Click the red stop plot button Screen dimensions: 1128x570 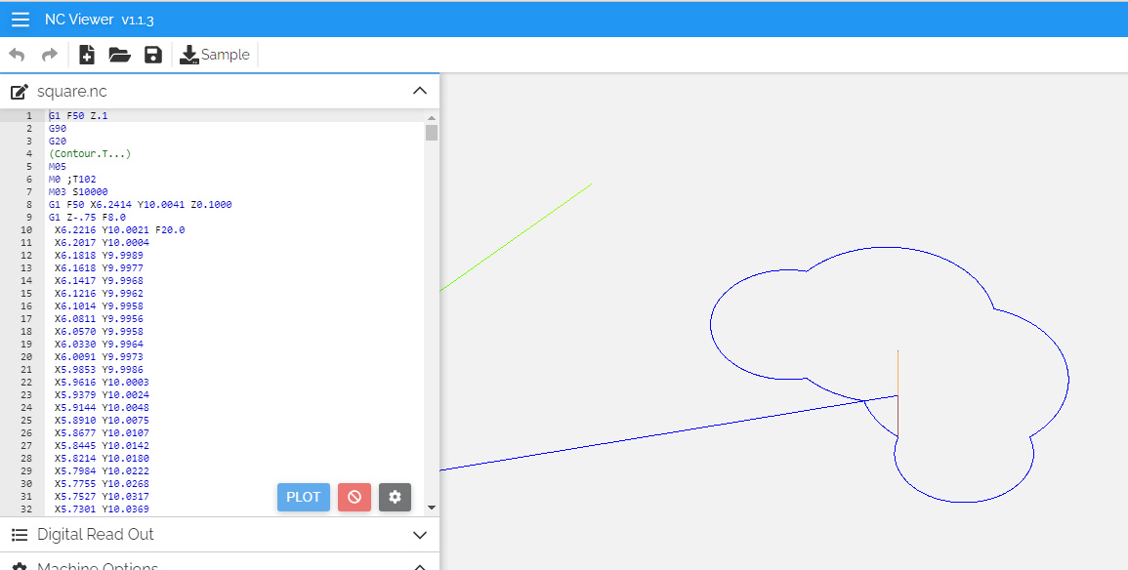point(354,497)
